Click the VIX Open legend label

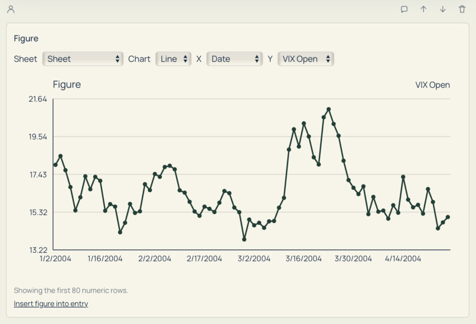(x=432, y=85)
